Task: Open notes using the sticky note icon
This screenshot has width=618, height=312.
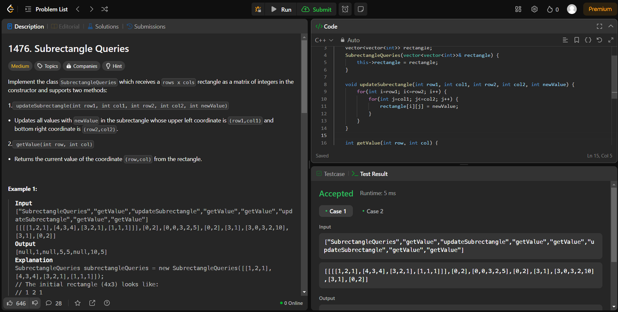Action: click(x=362, y=9)
